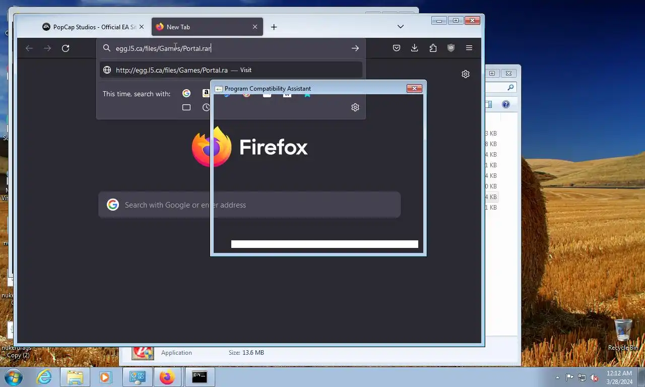This screenshot has height=387, width=645.
Task: Open search settings gear in dropdown
Action: (355, 107)
